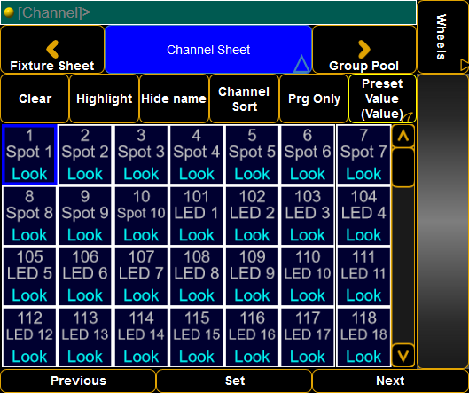The width and height of the screenshot is (469, 393).
Task: Go forward to Group Pool arrow
Action: [364, 49]
